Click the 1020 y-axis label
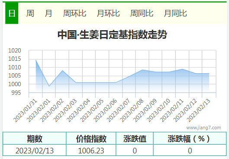The image size is (229, 159). [x=15, y=50]
